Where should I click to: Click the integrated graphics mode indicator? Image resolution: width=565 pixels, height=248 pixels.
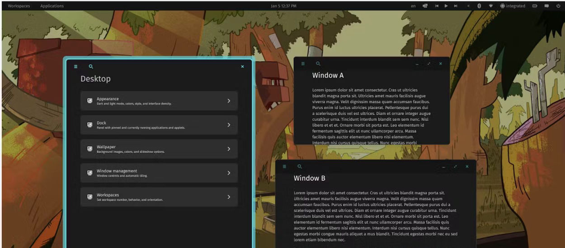[513, 6]
